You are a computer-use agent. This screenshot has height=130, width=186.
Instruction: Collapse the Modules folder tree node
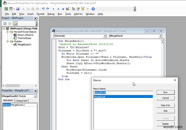pyautogui.click(x=7, y=41)
